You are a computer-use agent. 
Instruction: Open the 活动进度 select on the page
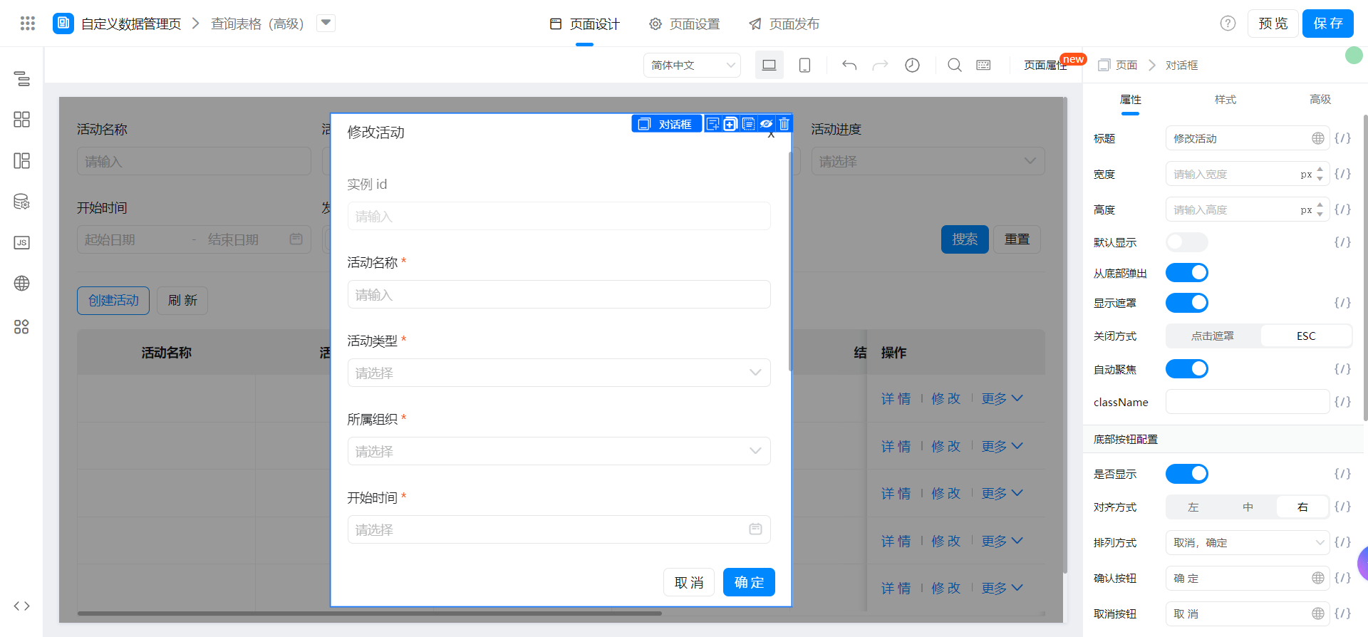click(x=928, y=161)
